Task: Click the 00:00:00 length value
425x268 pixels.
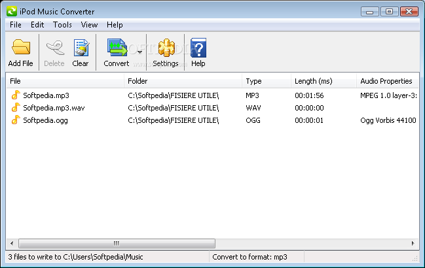Action: click(x=309, y=108)
